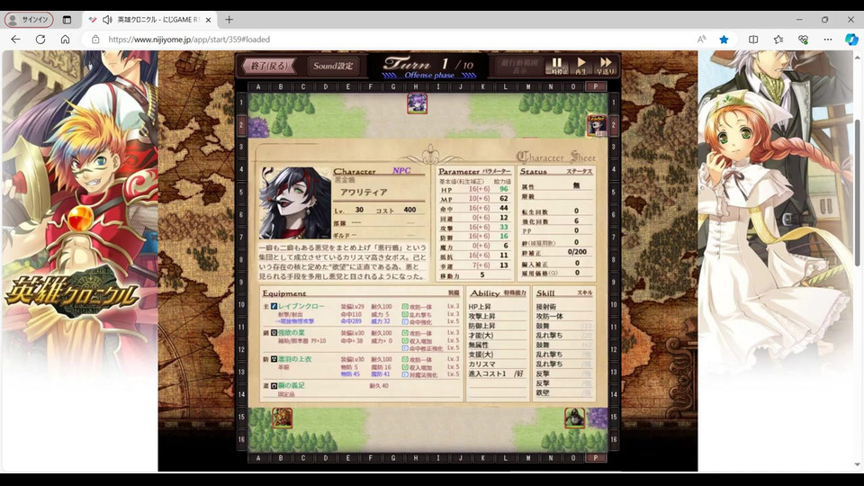The width and height of the screenshot is (864, 486).
Task: Click the HP ability value 96
Action: (504, 189)
